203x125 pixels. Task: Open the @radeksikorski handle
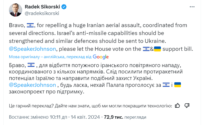[x=42, y=13]
